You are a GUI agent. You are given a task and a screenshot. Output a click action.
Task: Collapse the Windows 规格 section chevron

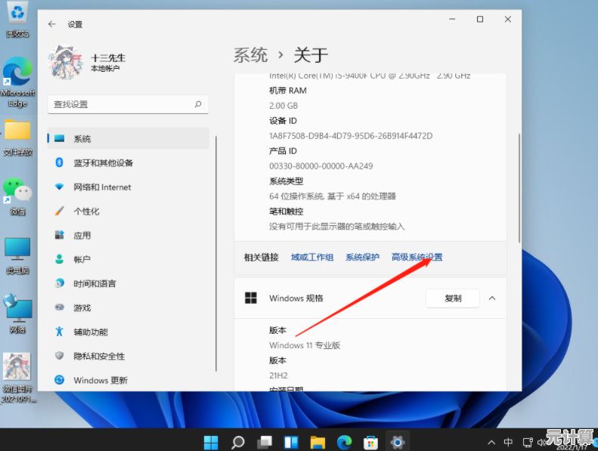pos(492,298)
